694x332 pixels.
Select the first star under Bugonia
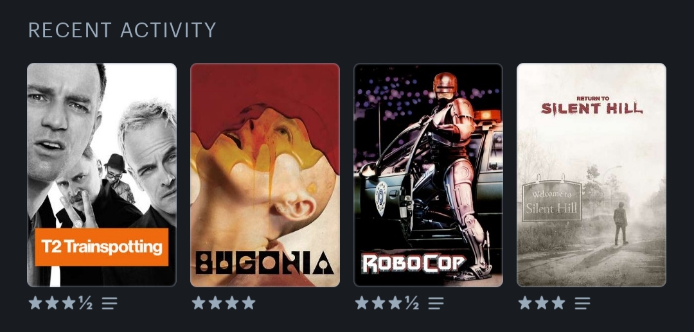tap(199, 303)
